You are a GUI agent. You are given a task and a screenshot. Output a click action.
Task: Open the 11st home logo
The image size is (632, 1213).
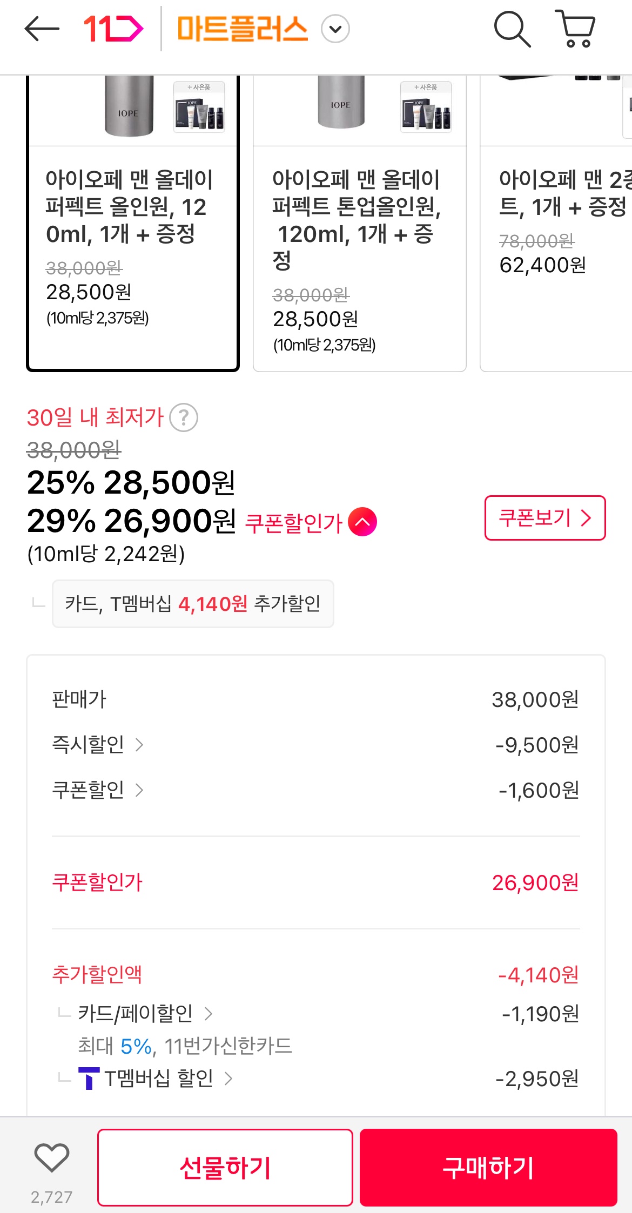pyautogui.click(x=113, y=29)
